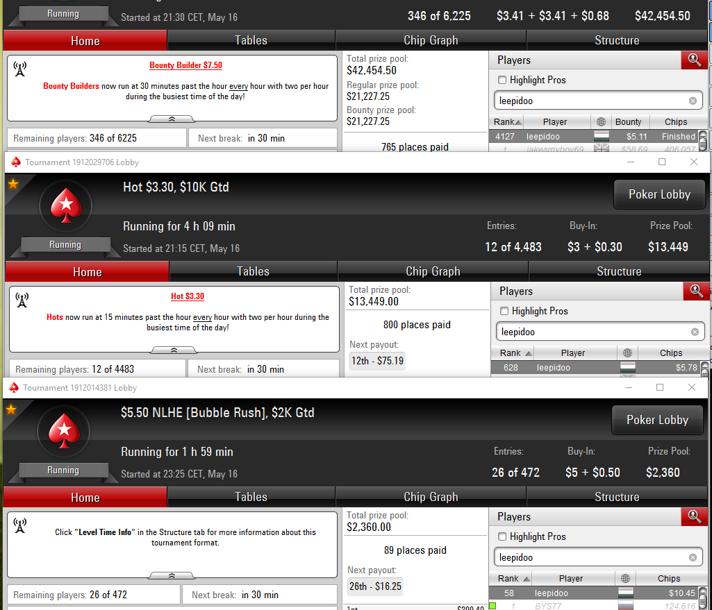Sort by Chips column in Bounty Builder list
Screen dimensions: 712x610
(676, 122)
